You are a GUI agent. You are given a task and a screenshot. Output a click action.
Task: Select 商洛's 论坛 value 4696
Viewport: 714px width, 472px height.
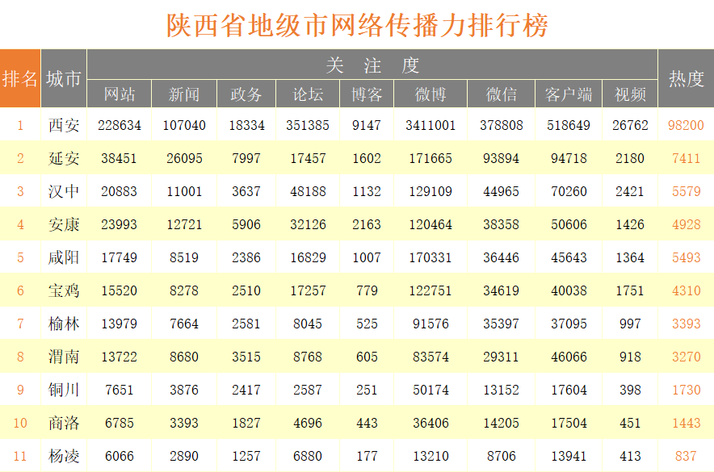pyautogui.click(x=308, y=423)
